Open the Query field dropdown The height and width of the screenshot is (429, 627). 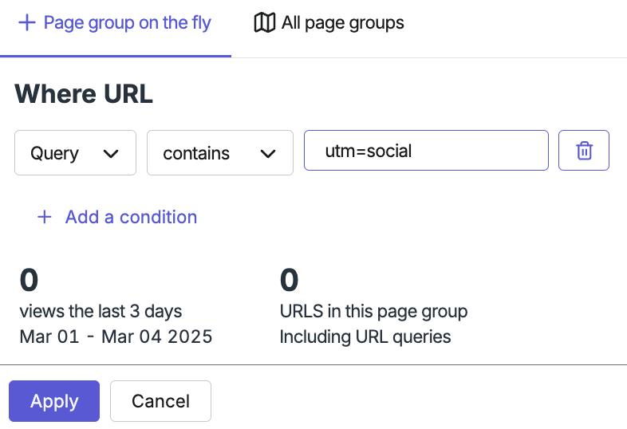pos(75,153)
